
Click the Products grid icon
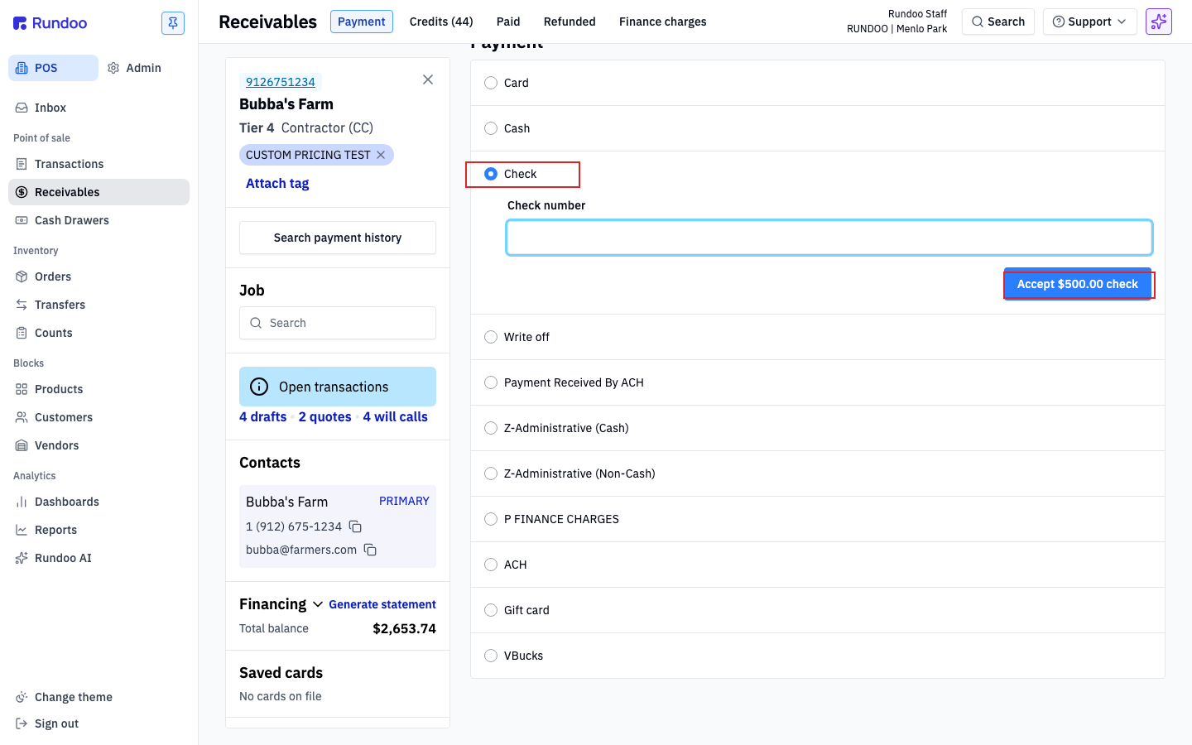22,389
